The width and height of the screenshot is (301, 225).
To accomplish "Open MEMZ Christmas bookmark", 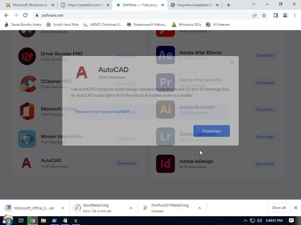I will click(x=103, y=25).
